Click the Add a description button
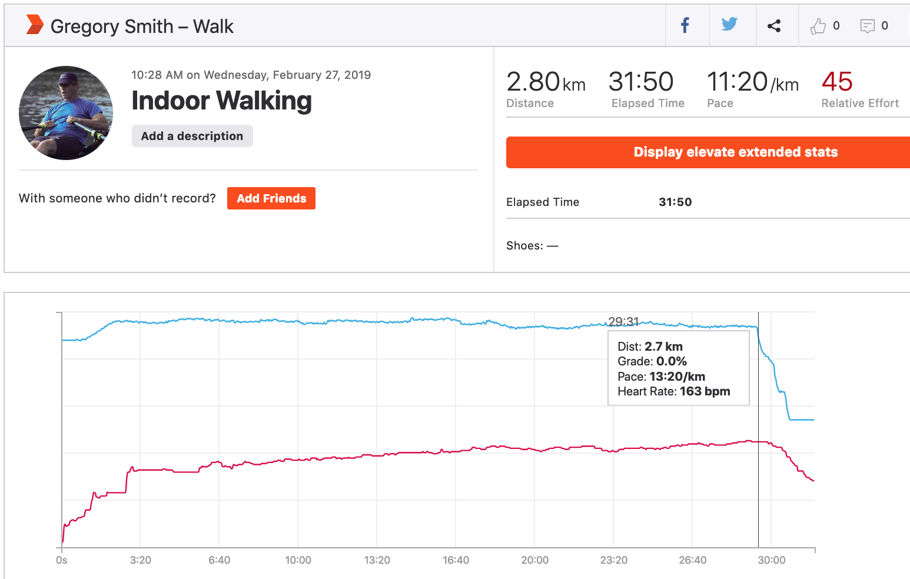 click(x=192, y=136)
